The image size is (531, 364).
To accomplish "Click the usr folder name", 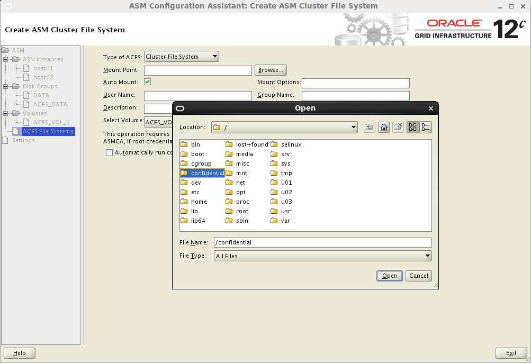I will pyautogui.click(x=286, y=211).
